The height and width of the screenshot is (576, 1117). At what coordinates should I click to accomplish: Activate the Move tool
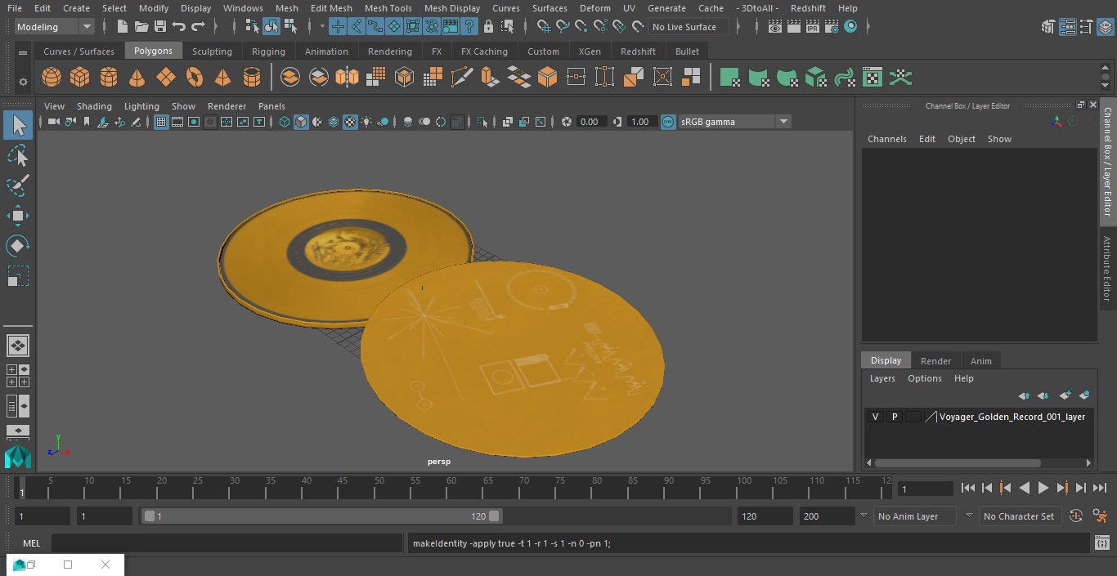click(x=18, y=216)
